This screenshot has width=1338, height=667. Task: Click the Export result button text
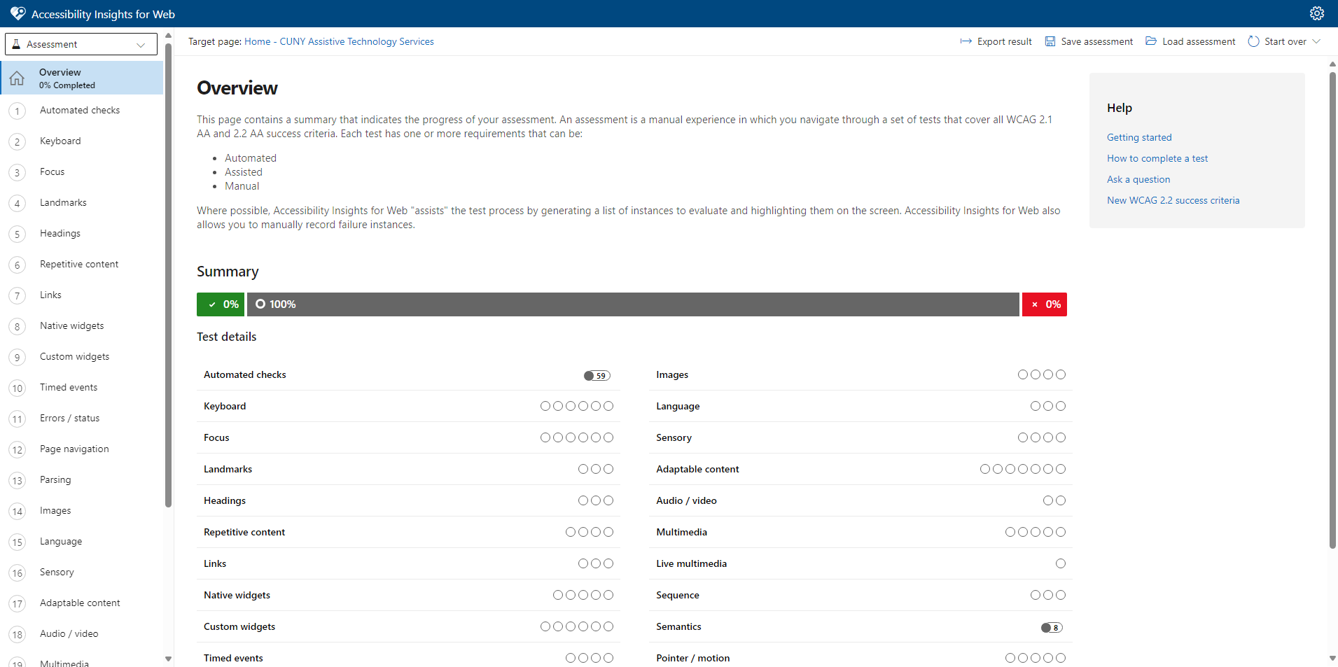click(1005, 41)
